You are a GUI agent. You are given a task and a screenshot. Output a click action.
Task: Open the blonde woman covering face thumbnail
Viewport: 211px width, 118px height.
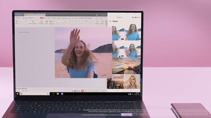132,82
